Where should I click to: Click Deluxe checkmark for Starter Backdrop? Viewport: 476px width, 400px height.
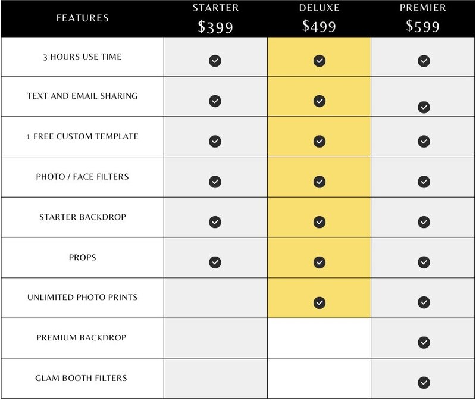[x=320, y=222]
